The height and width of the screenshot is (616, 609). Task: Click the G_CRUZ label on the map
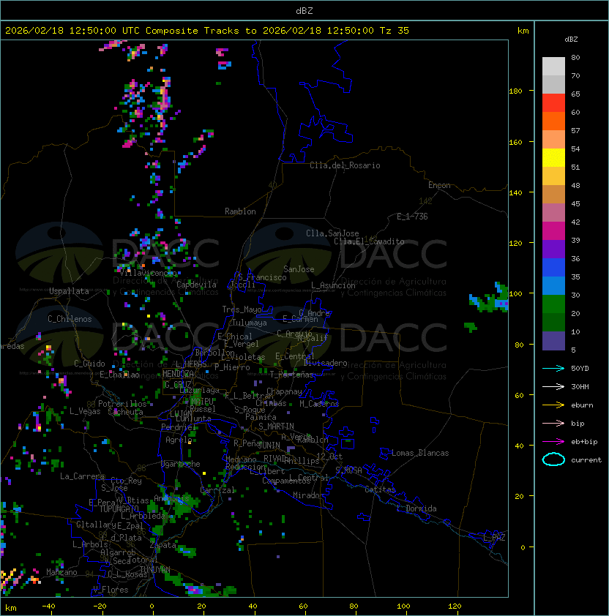(x=178, y=384)
